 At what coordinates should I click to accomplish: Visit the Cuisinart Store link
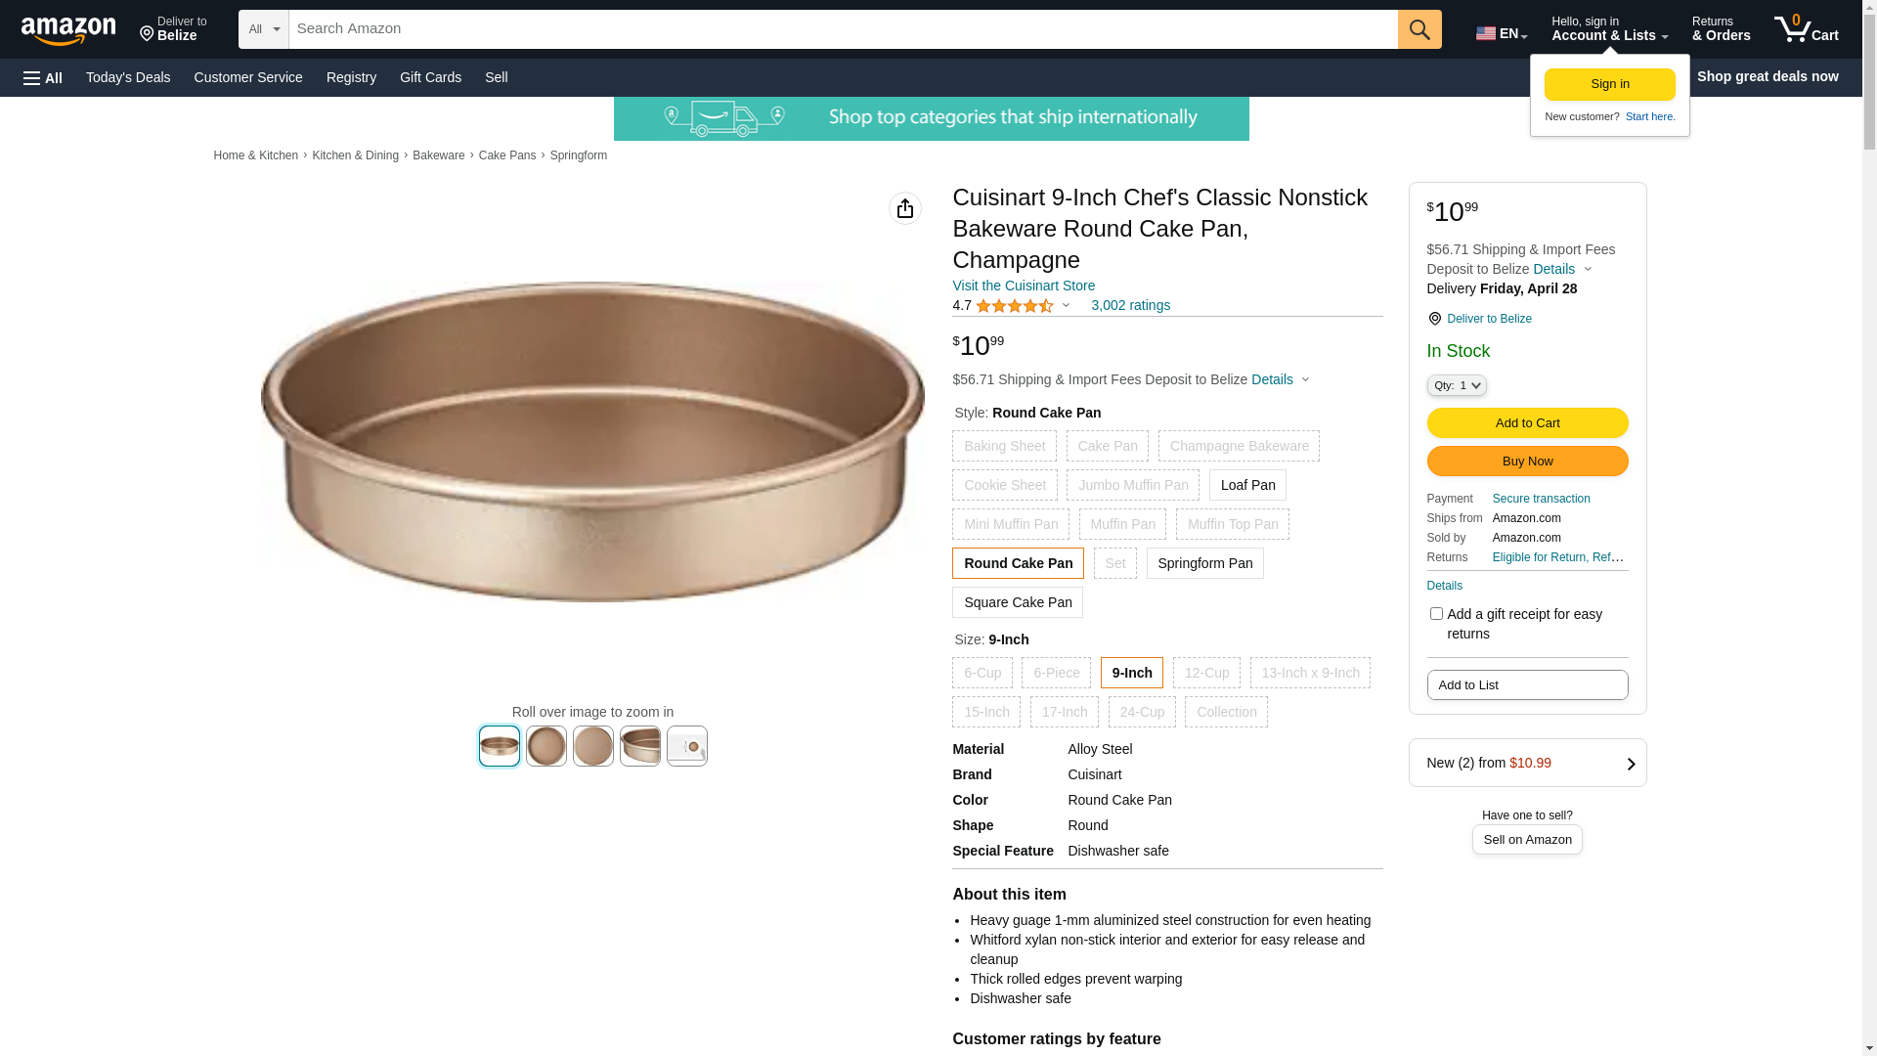coord(1024,286)
